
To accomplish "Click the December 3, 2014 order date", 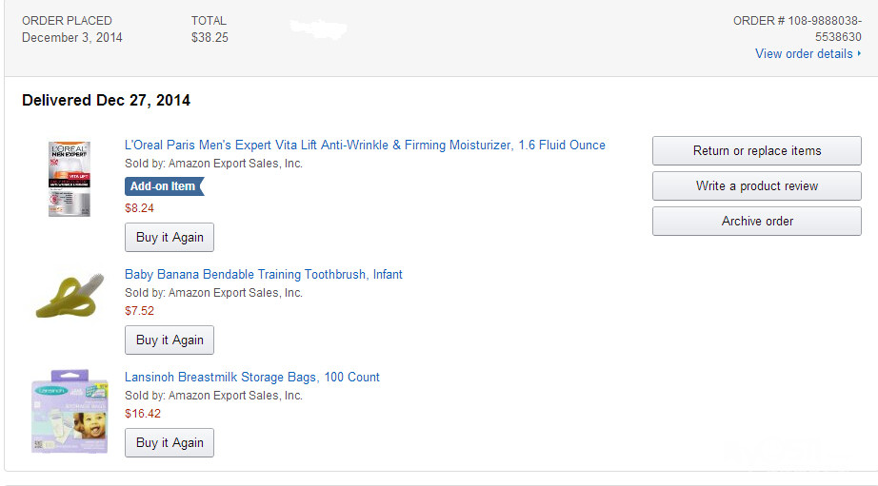I will [72, 38].
